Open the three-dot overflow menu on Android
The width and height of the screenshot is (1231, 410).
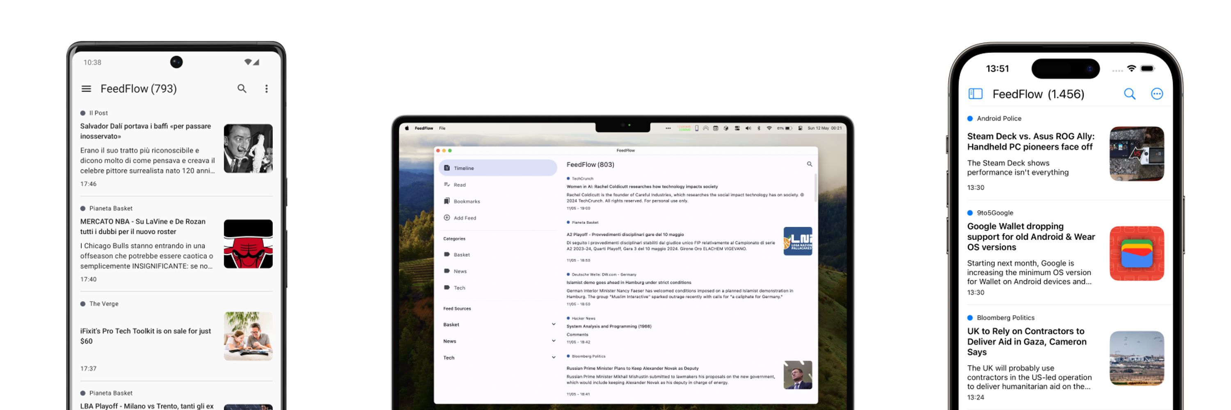(267, 89)
